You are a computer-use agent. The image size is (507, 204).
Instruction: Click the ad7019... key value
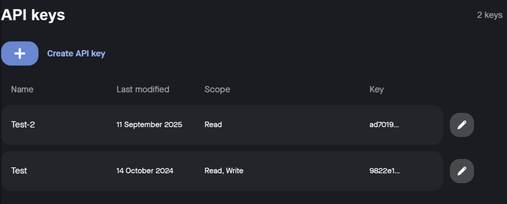pos(381,125)
